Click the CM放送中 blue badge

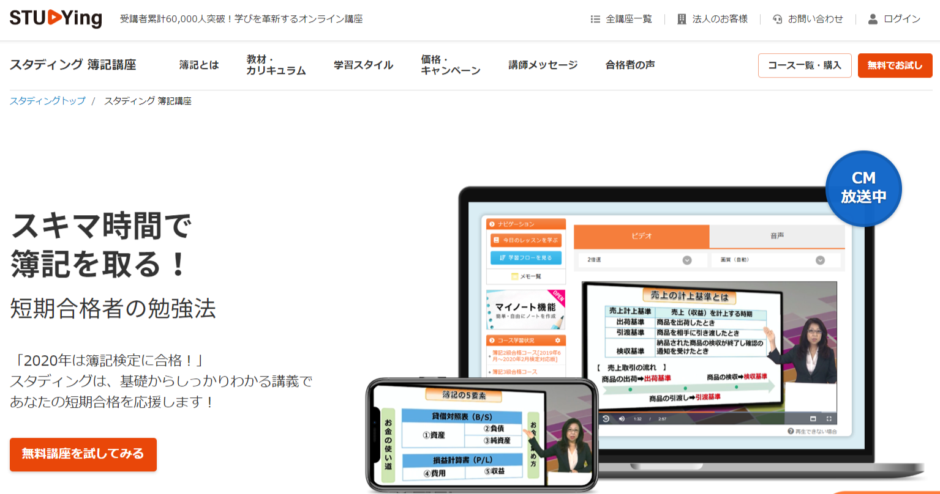click(863, 188)
